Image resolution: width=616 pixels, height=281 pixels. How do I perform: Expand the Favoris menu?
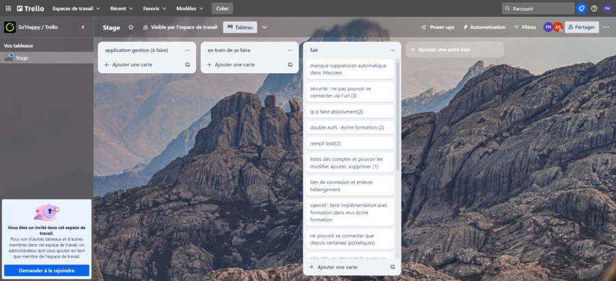[x=155, y=8]
